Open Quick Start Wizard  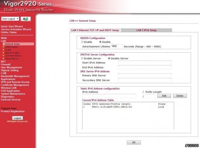pyautogui.click(x=12, y=26)
